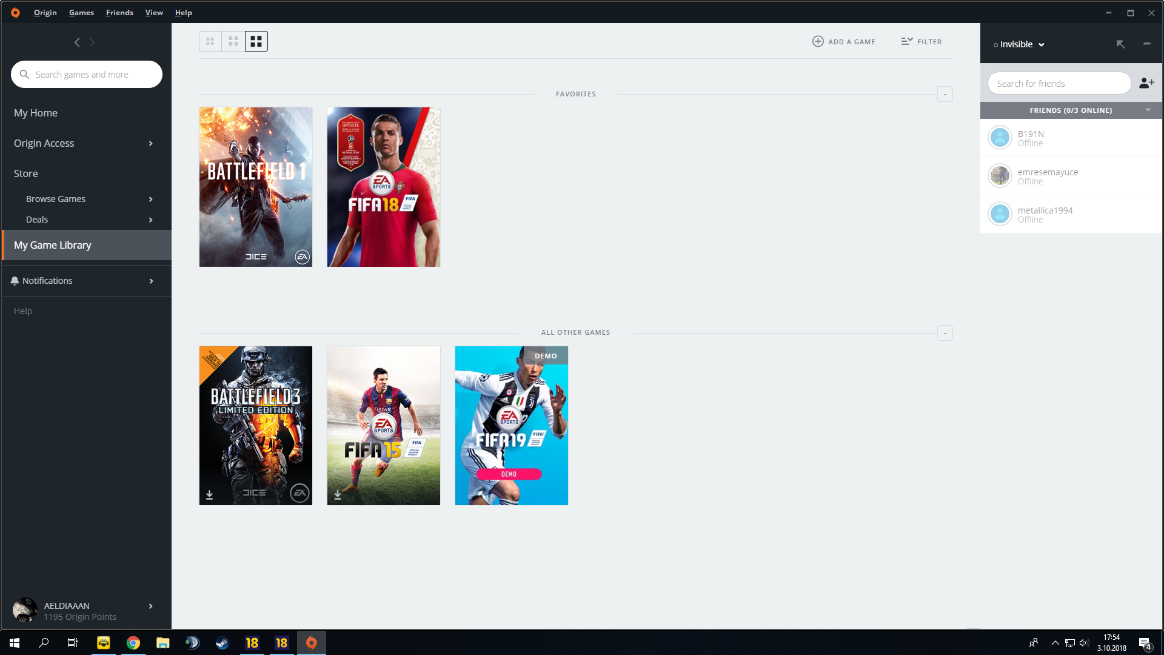Select friend emresemayuce
This screenshot has width=1164, height=655.
click(1071, 176)
